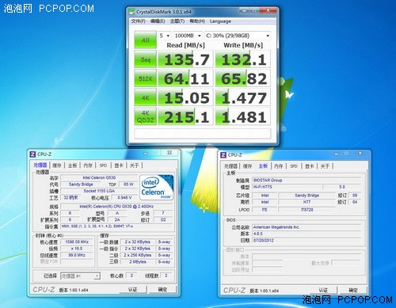
Task: Open the 编辑(E) menu in CrystalDiskMark
Action: click(158, 21)
